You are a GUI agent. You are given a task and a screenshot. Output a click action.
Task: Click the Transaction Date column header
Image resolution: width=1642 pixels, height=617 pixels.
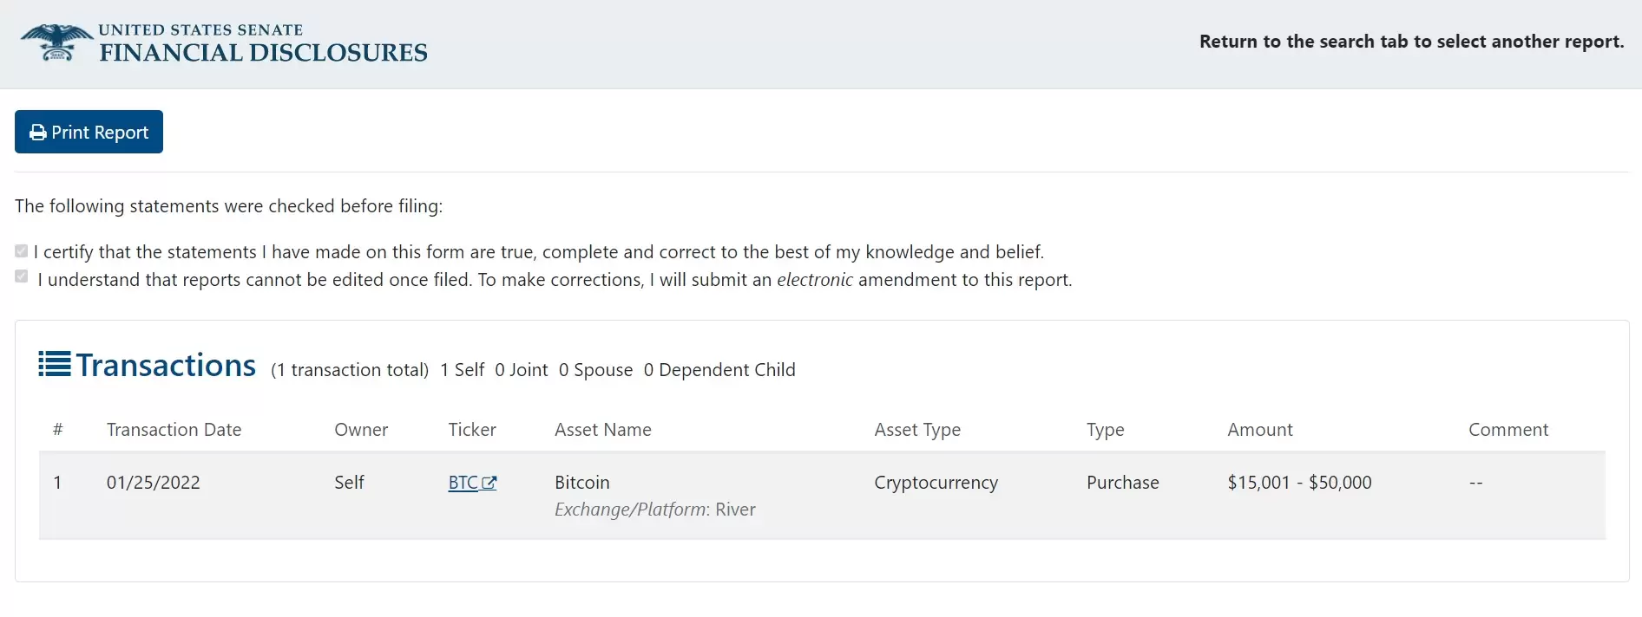[174, 430]
